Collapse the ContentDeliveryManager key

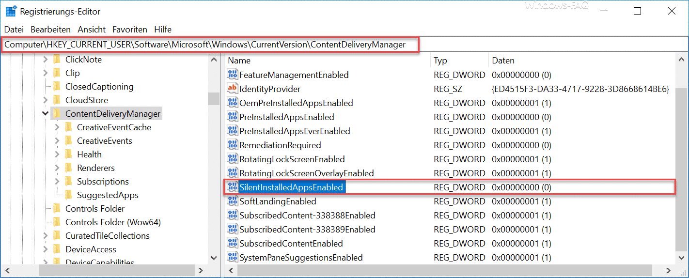coord(45,114)
